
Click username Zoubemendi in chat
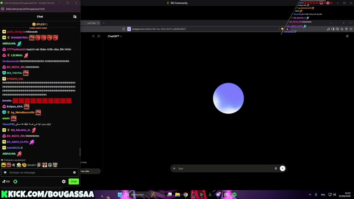(x=11, y=61)
